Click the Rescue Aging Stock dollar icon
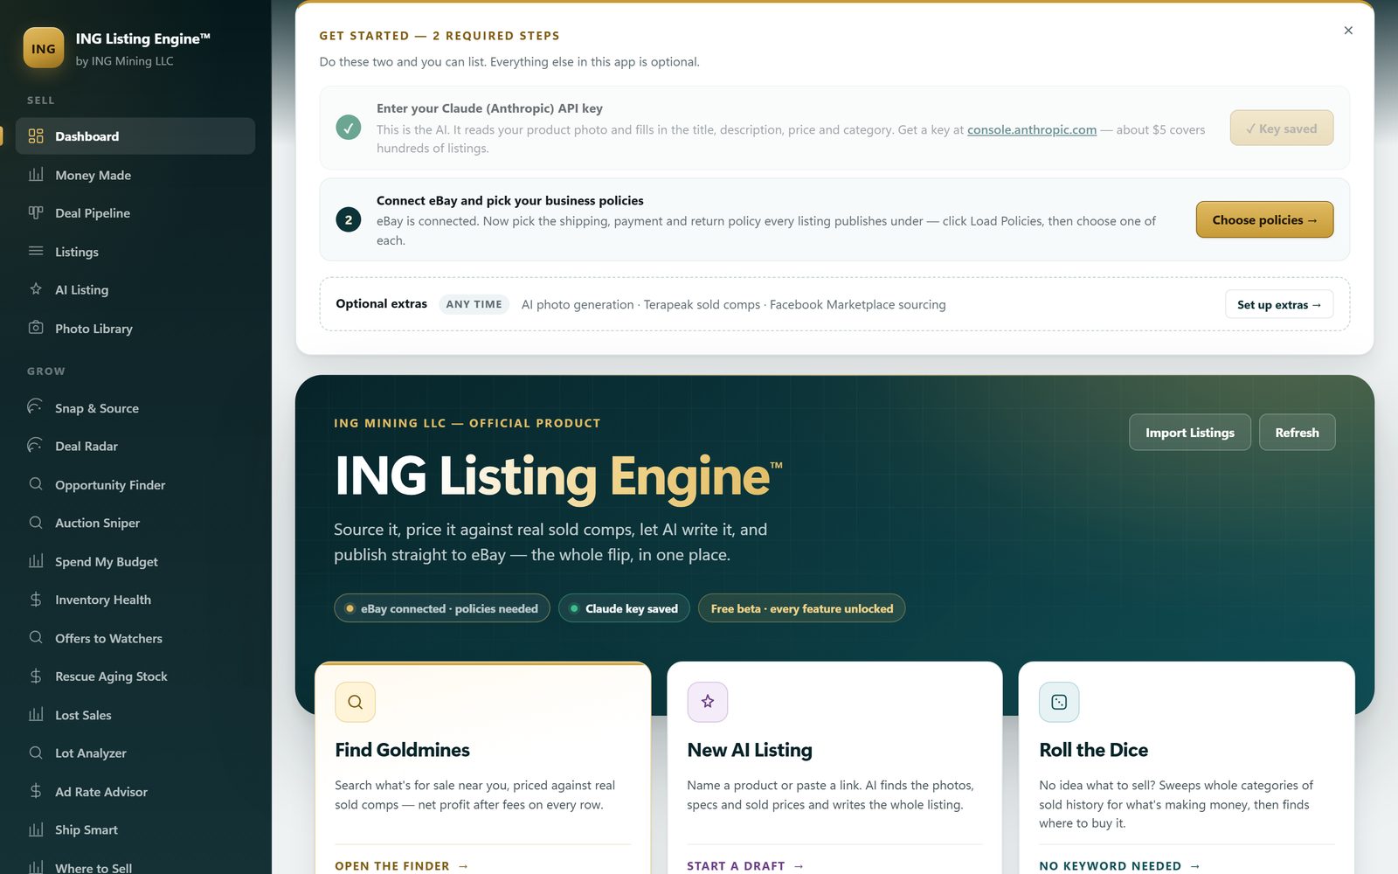Viewport: 1398px width, 874px height. (36, 676)
